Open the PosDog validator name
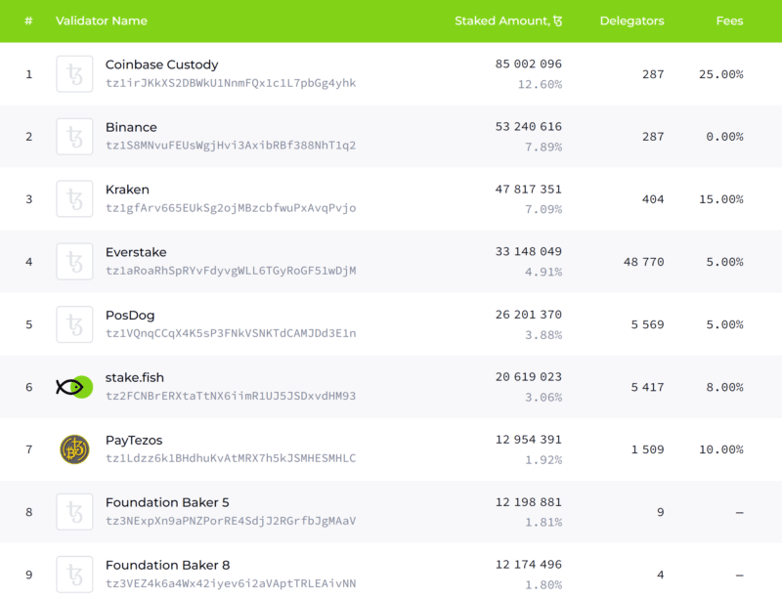This screenshot has width=782, height=598. [130, 316]
